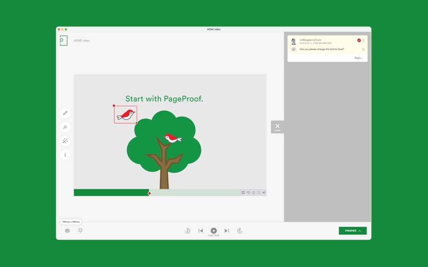Click the comment timestamp 00:00:02:92

[305, 43]
